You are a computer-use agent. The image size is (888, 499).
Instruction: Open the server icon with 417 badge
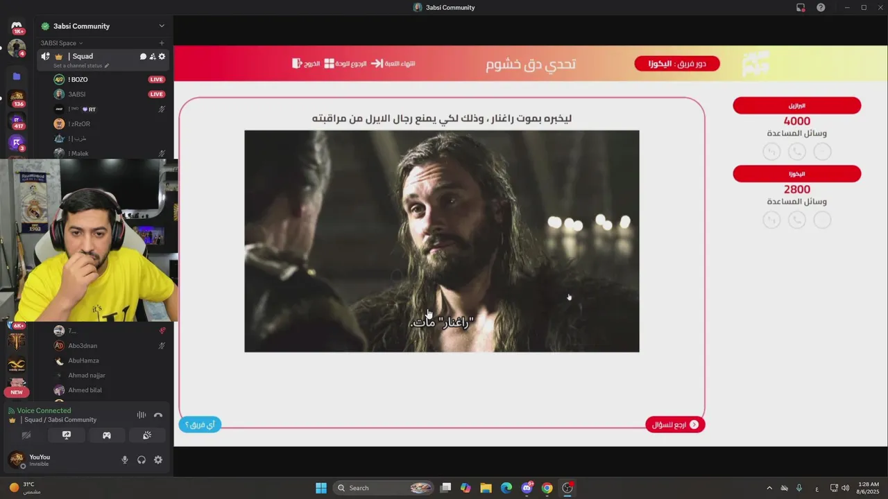pyautogui.click(x=17, y=121)
